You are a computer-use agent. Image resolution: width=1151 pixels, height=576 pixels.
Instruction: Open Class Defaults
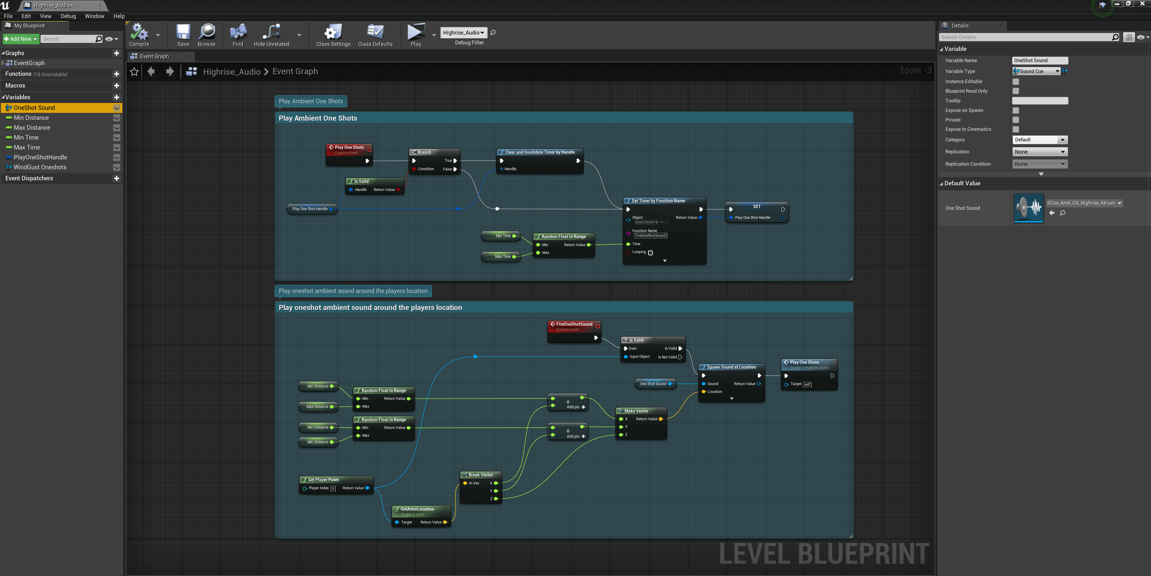(x=375, y=35)
